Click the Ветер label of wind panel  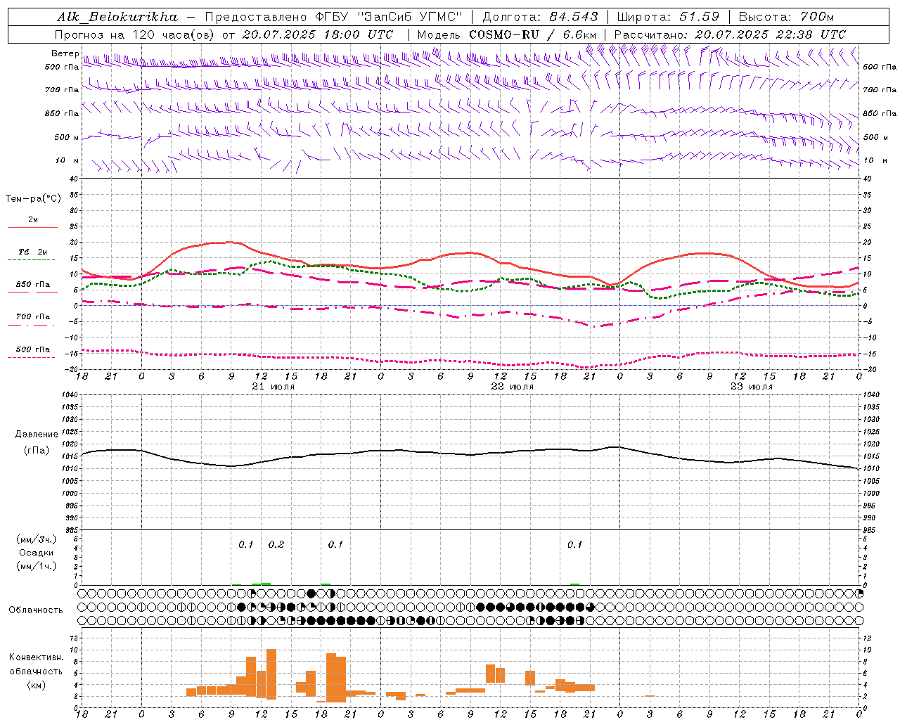point(65,53)
